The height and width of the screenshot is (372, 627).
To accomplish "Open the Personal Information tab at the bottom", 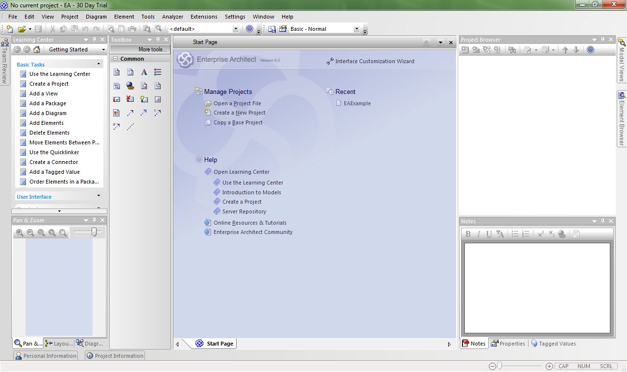I will coord(46,356).
